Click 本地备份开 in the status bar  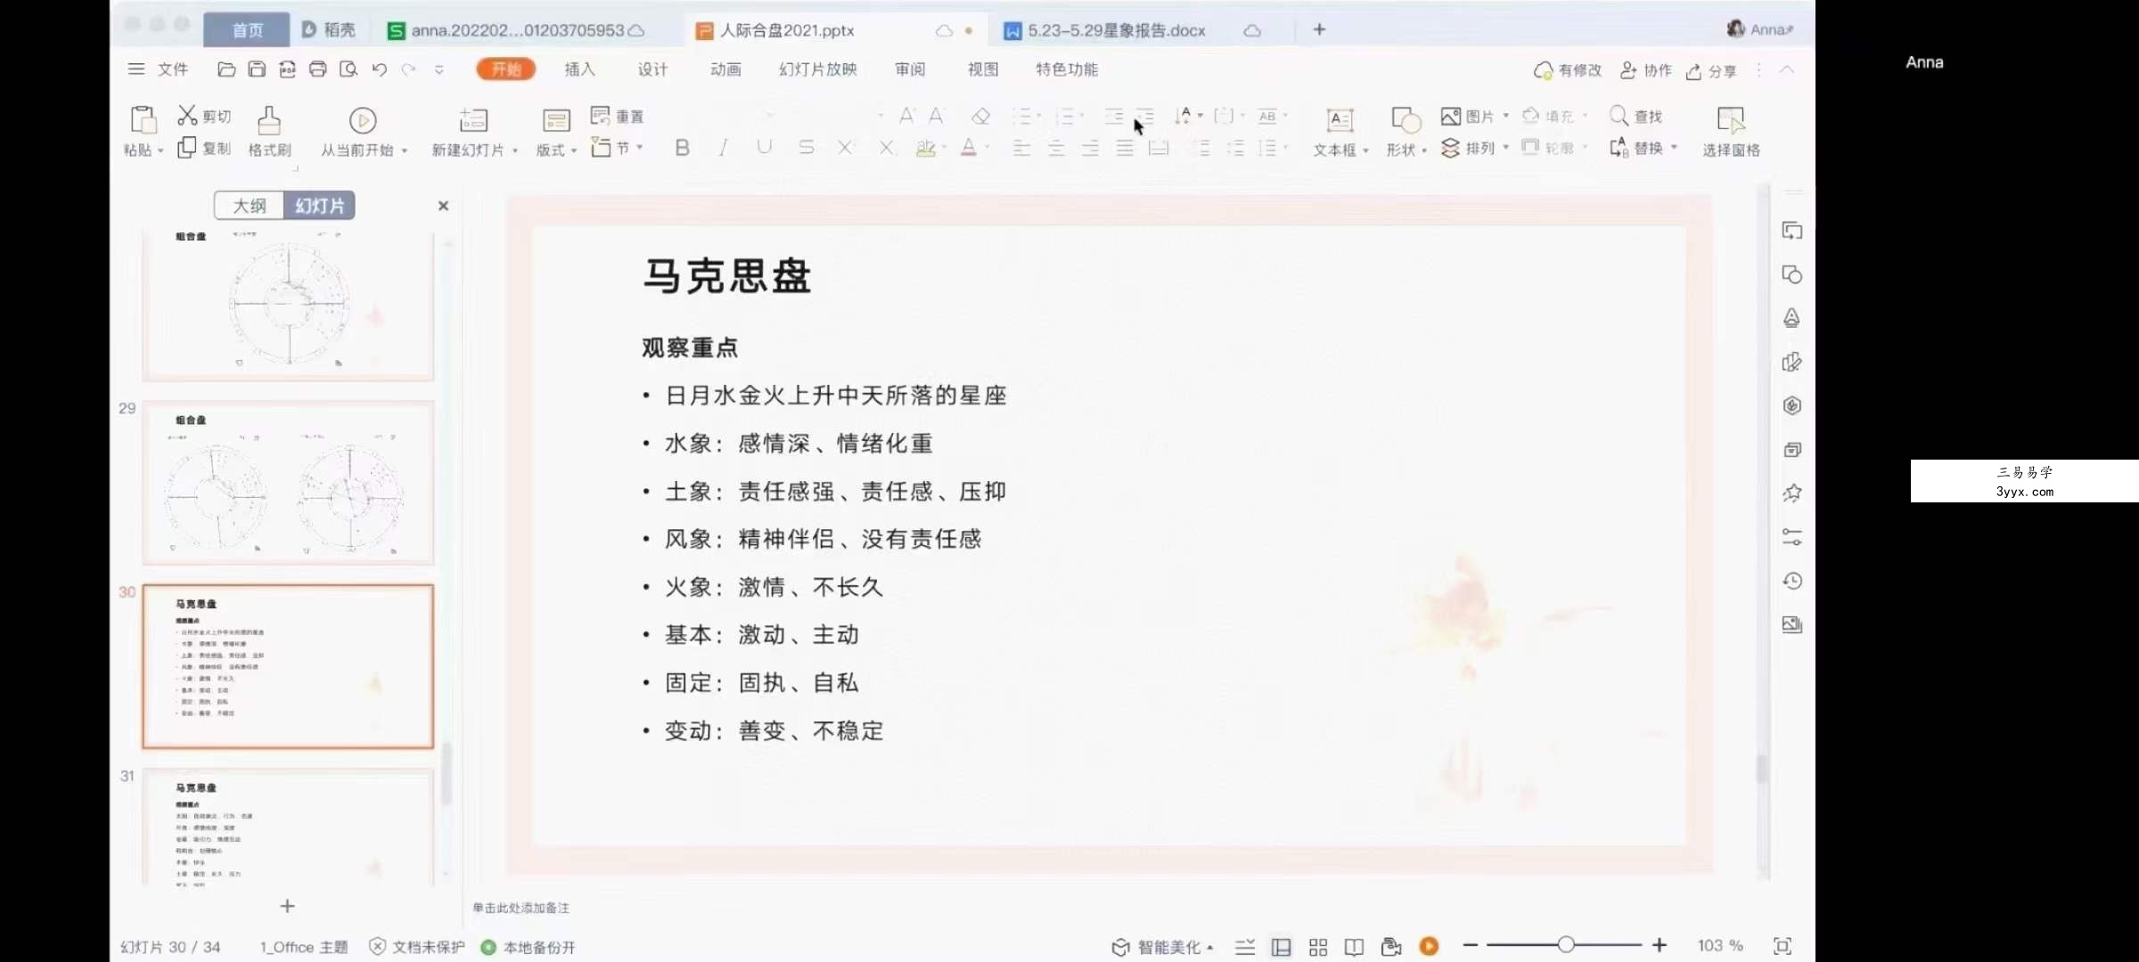coord(529,947)
